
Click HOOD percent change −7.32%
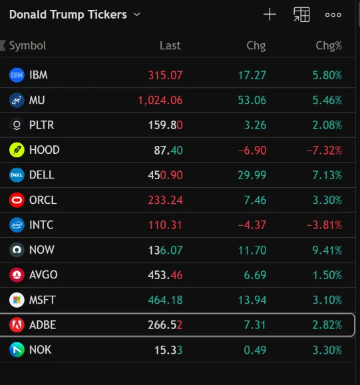click(324, 151)
